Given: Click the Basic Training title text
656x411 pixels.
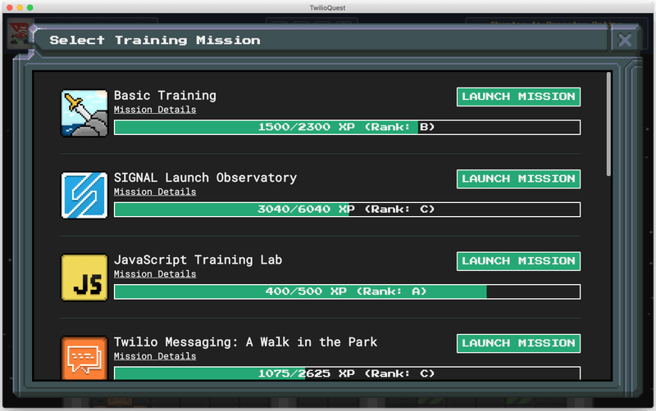Looking at the screenshot, I should [165, 96].
